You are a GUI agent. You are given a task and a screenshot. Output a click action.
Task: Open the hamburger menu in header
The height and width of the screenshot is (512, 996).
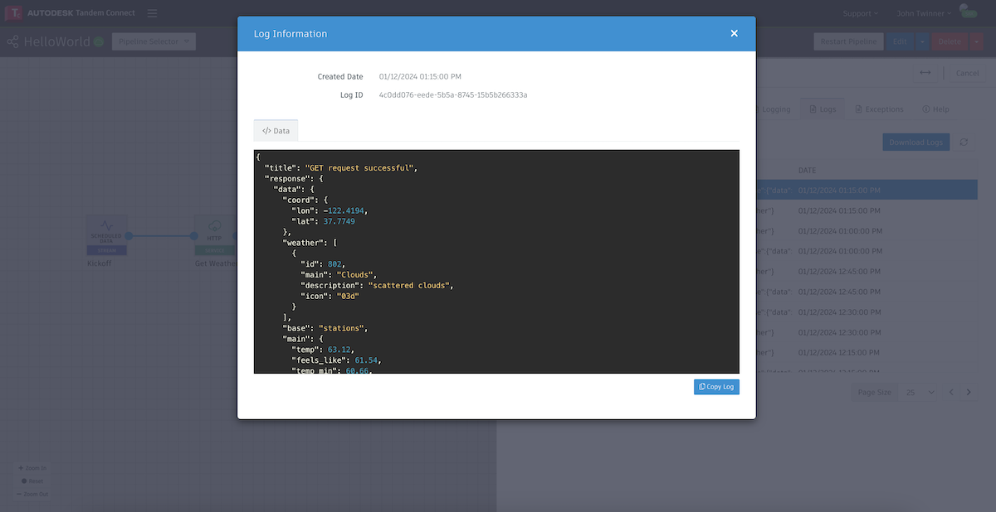153,13
